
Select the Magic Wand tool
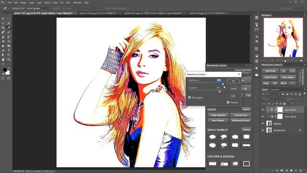pyautogui.click(x=9, y=23)
